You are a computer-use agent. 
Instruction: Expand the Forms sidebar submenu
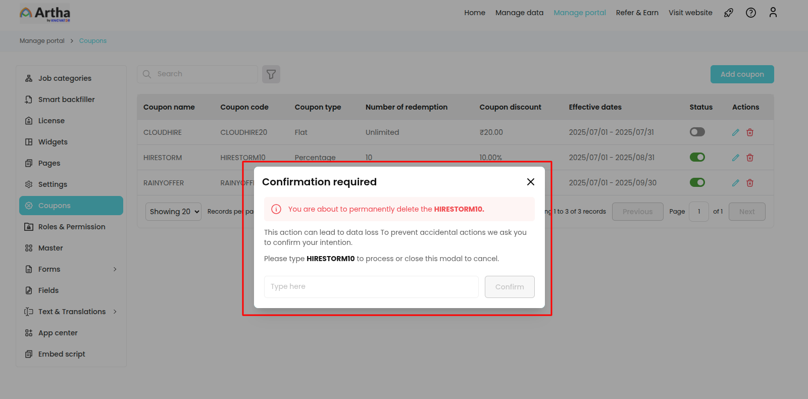tap(115, 269)
